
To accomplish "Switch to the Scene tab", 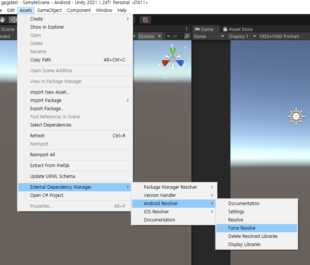I will (7, 29).
